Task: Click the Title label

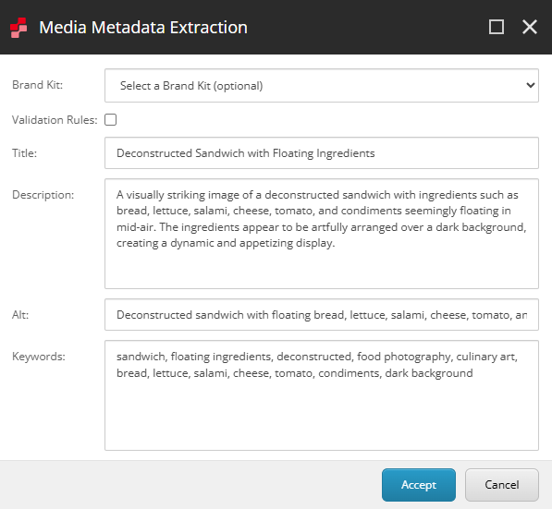Action: 24,153
